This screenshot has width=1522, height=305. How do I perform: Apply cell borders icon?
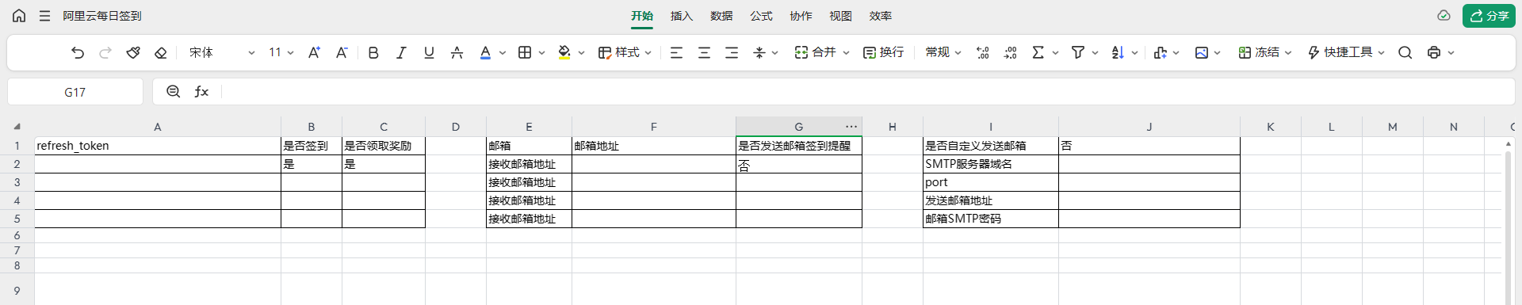[525, 52]
